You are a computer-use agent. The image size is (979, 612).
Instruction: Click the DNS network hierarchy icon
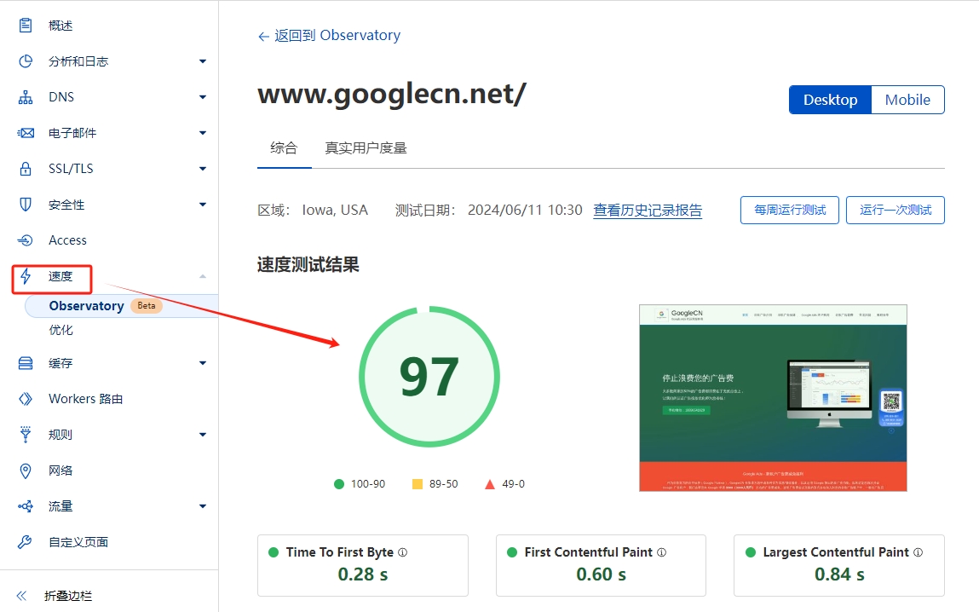pos(26,97)
